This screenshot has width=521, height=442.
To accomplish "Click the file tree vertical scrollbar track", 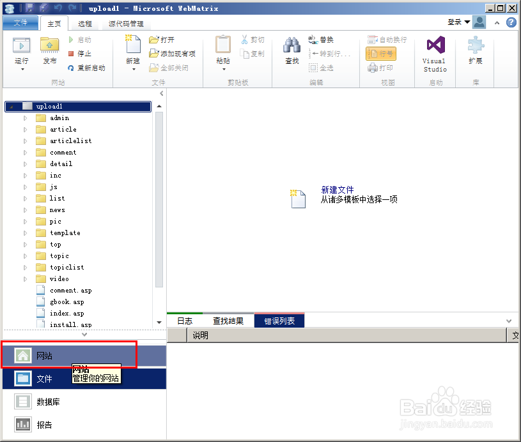I will point(159,199).
